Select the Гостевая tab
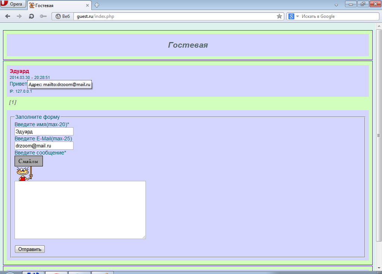 coord(59,5)
